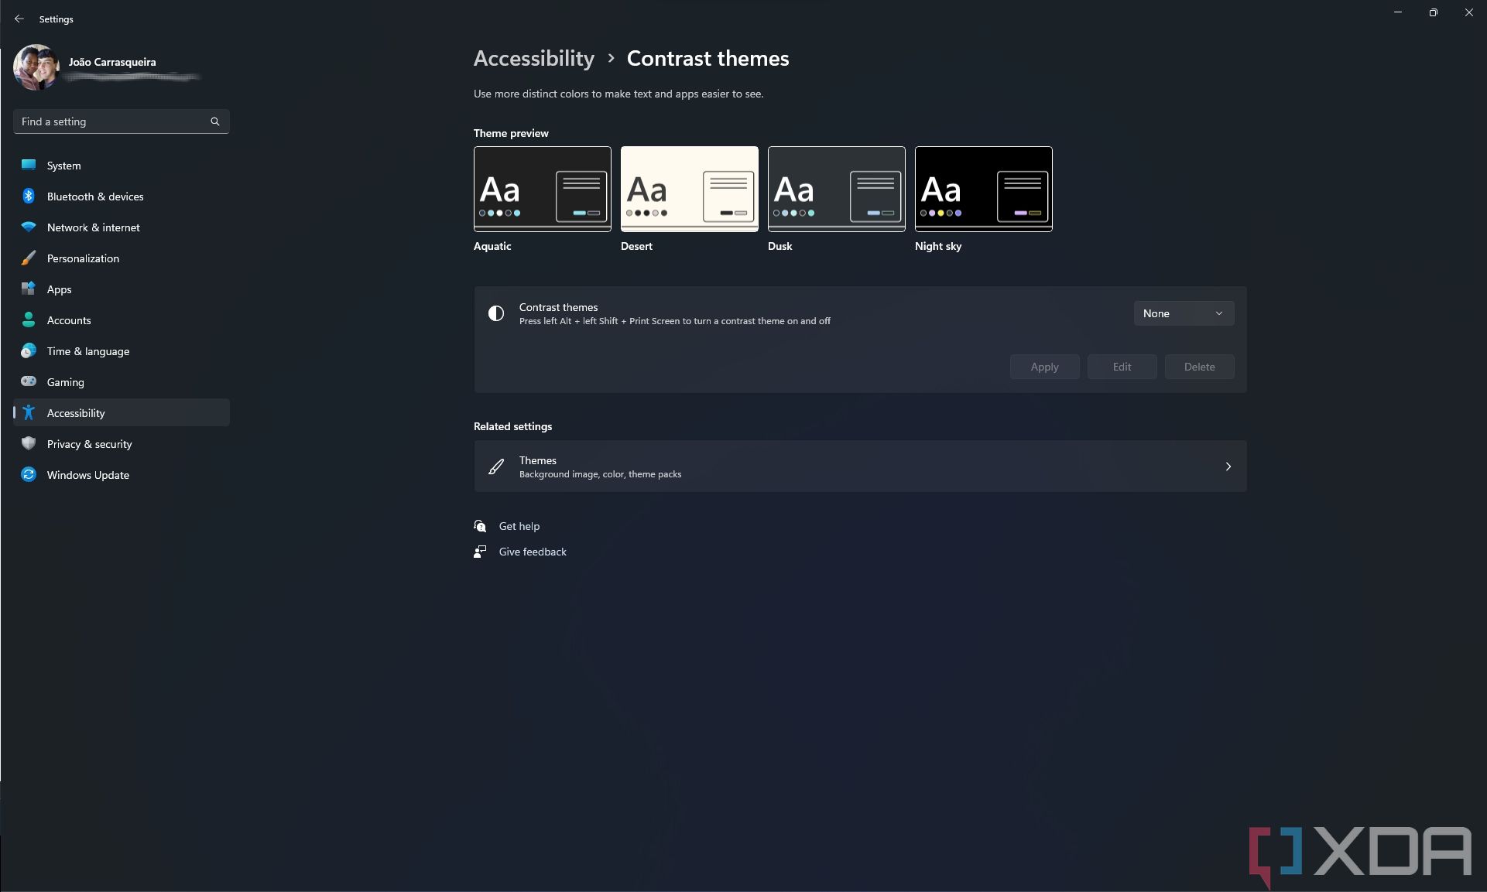Click the Give feedback icon
This screenshot has height=892, width=1487.
pos(480,552)
